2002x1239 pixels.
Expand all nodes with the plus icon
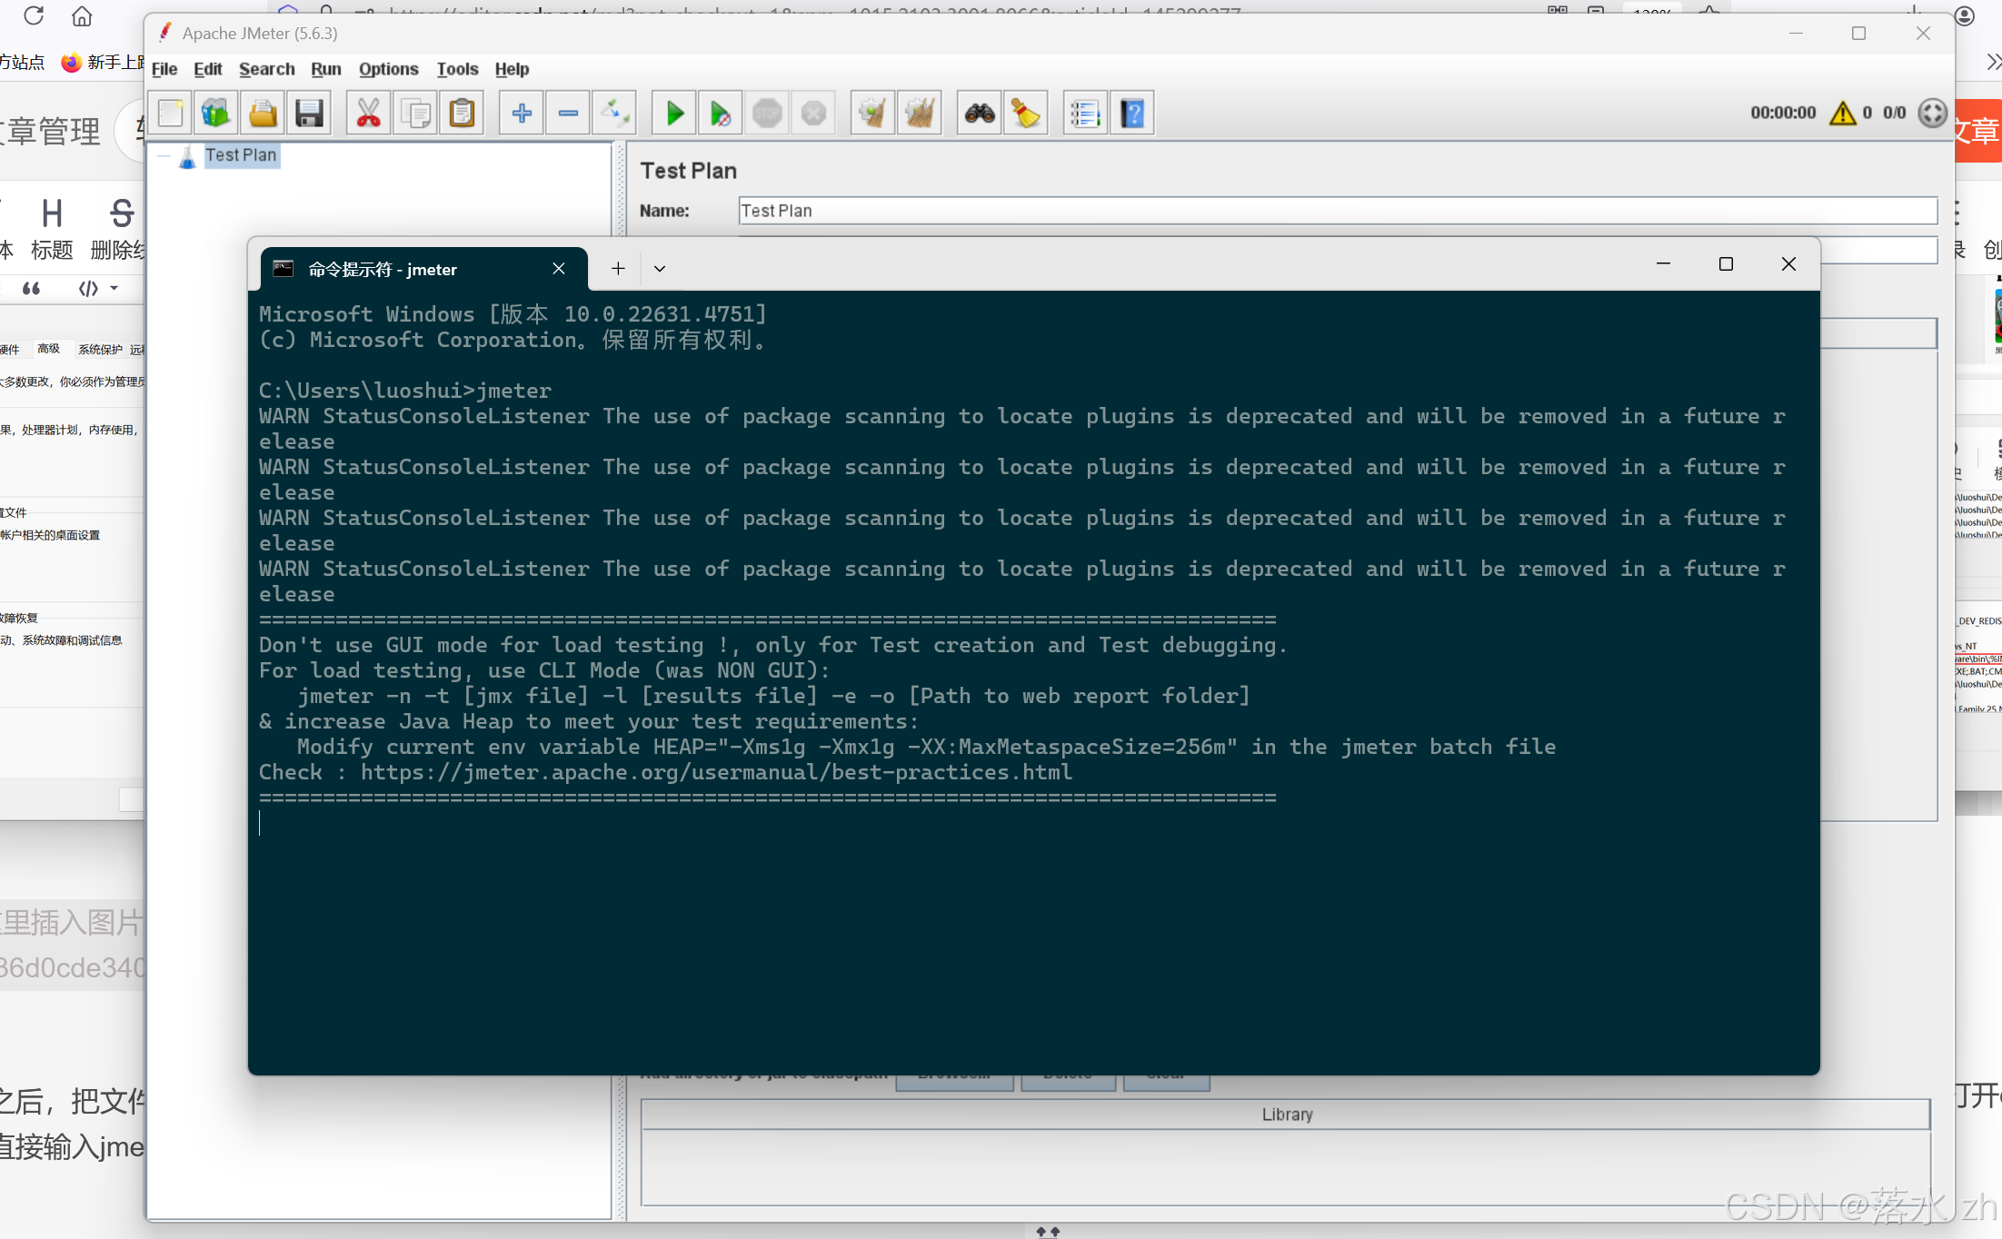[x=521, y=114]
